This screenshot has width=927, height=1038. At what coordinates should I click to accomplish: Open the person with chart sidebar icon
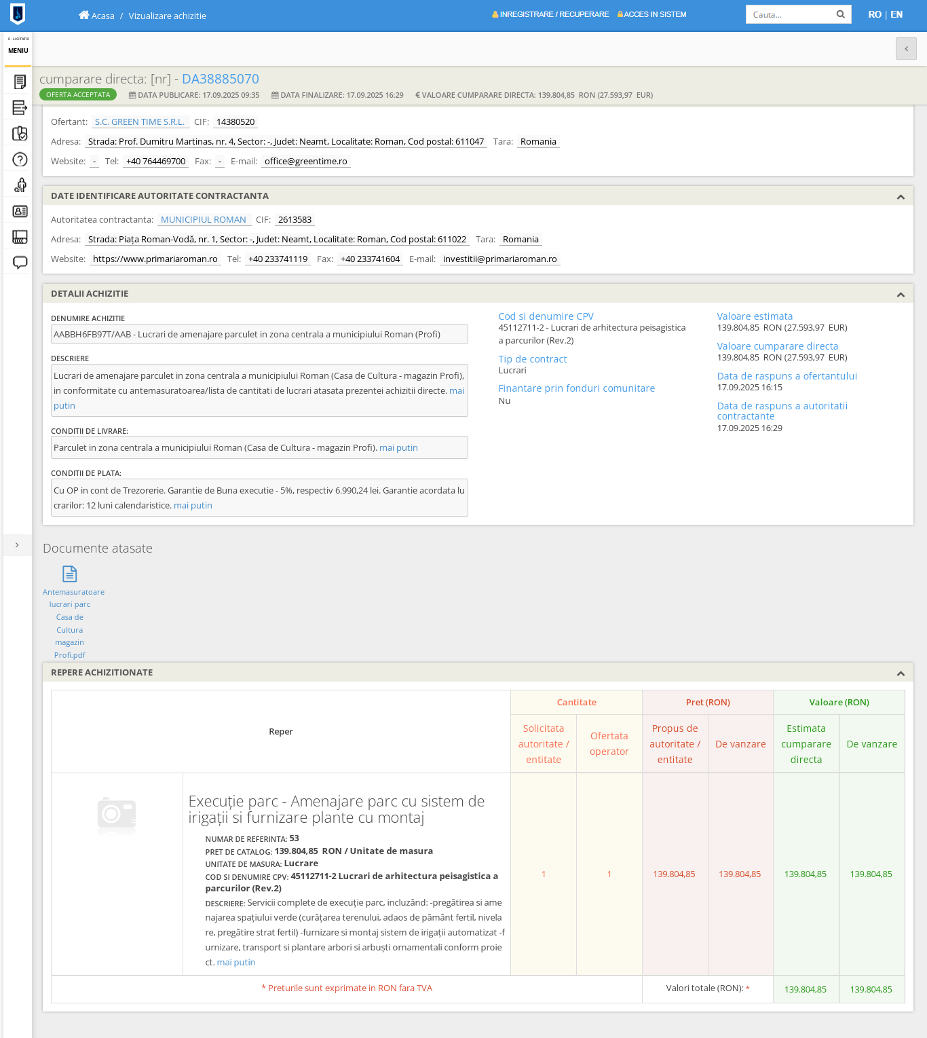(20, 185)
